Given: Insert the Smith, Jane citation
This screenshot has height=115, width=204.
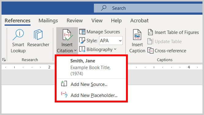Looking at the screenshot, I should click(x=91, y=67).
